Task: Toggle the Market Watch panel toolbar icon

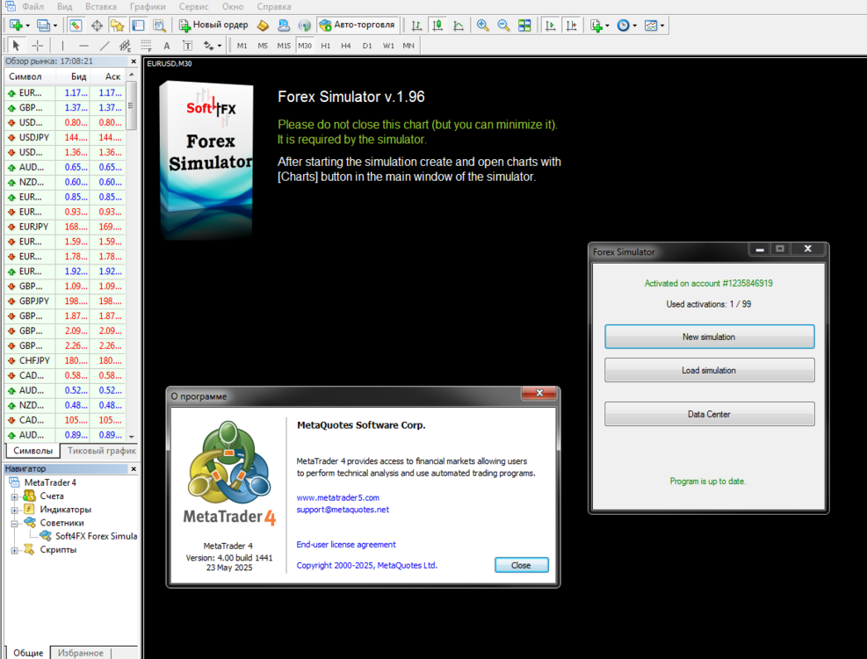Action: 76,25
